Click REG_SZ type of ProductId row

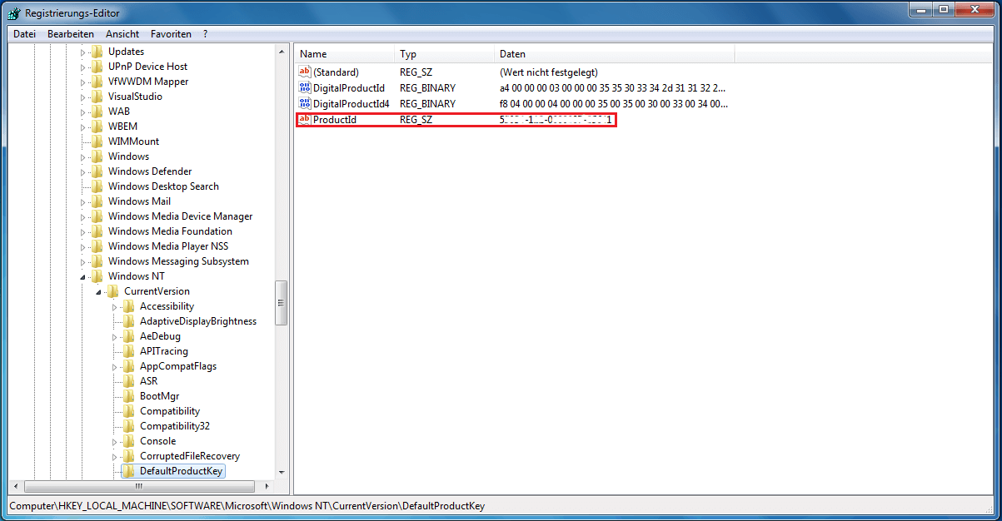pos(416,120)
